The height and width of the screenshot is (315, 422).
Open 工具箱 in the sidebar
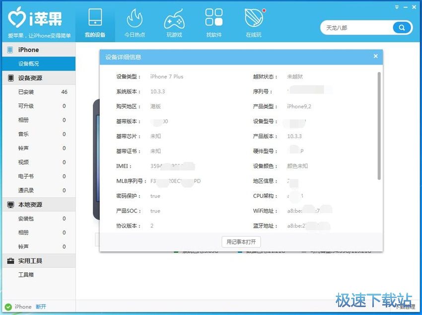click(x=39, y=275)
